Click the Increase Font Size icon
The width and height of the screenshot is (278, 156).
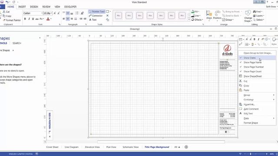(55, 13)
